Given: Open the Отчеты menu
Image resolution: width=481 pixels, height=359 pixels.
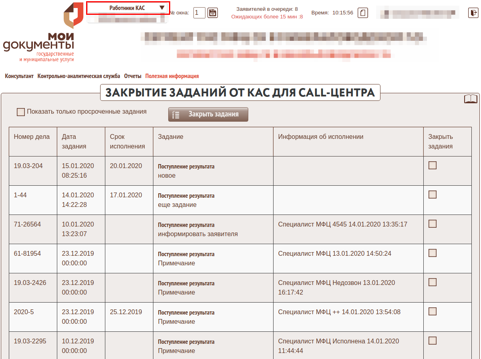Looking at the screenshot, I should (x=133, y=76).
